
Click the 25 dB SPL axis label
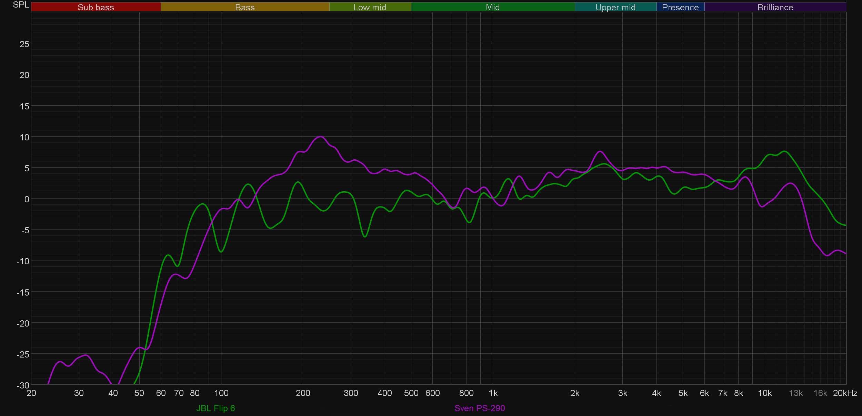(24, 44)
